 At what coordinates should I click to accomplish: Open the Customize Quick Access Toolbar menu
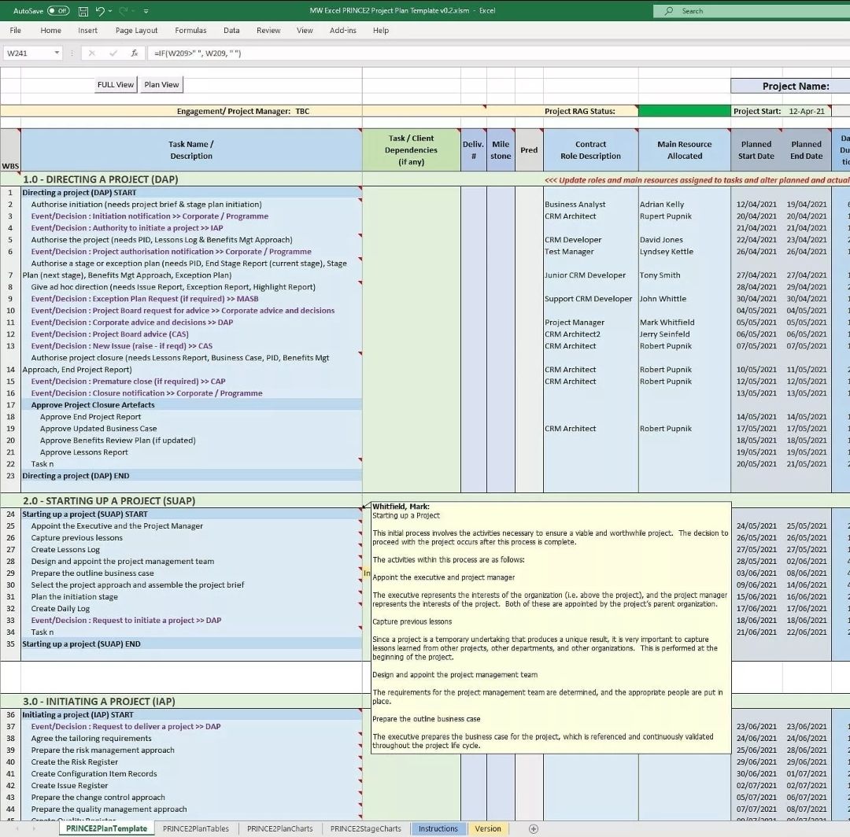[146, 12]
